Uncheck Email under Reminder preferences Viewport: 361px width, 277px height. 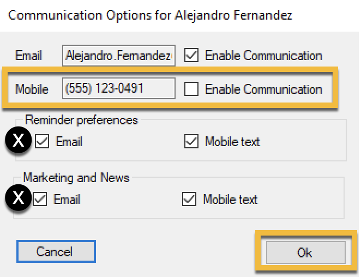coord(42,141)
